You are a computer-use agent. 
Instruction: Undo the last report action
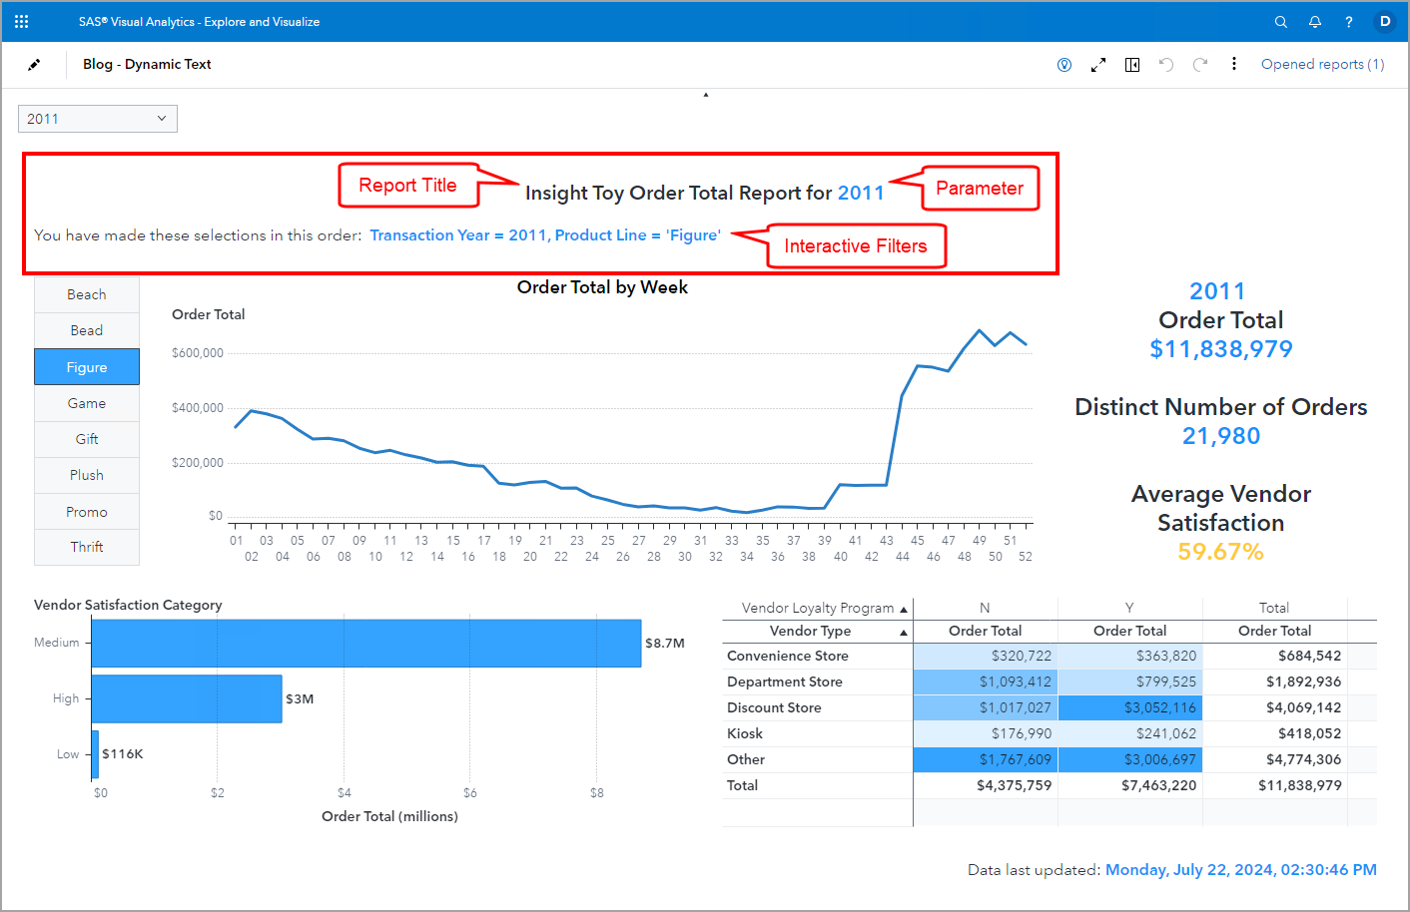coord(1165,64)
